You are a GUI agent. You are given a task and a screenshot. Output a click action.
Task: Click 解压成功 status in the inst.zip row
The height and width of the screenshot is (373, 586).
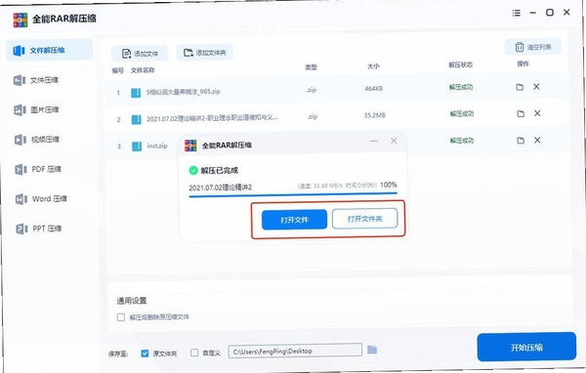(462, 141)
